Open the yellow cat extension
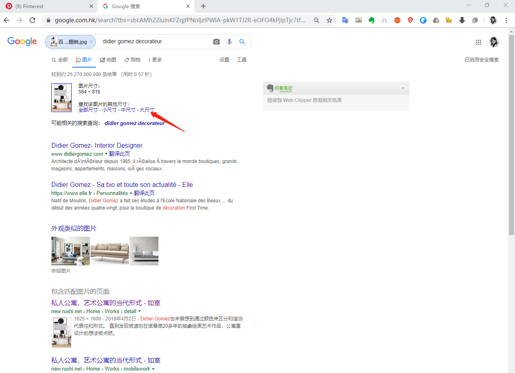The width and height of the screenshot is (515, 373). coord(449,20)
